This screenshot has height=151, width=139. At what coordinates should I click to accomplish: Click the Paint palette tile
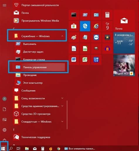click(74, 37)
